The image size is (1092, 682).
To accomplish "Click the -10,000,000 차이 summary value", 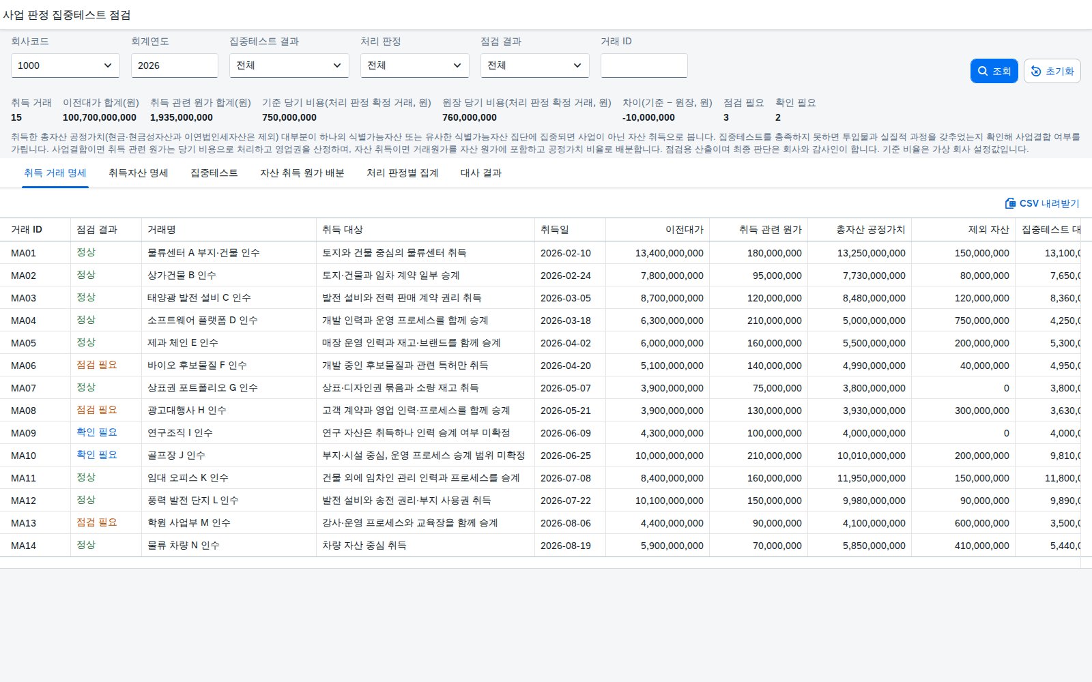I will click(648, 117).
